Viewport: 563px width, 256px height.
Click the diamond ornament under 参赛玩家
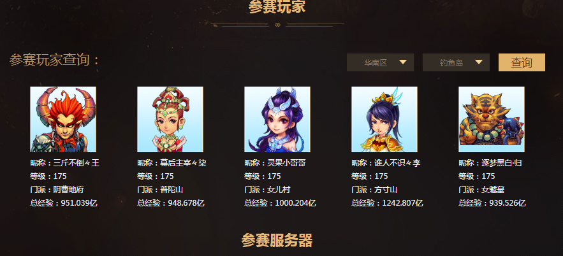(277, 25)
